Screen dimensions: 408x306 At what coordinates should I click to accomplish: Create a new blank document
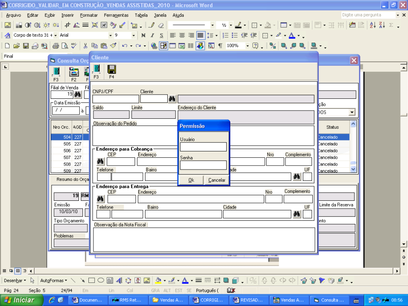pyautogui.click(x=7, y=46)
